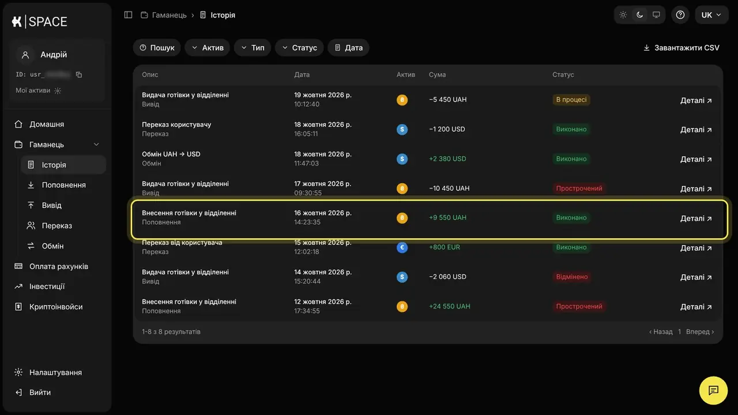Toggle the sidebar panel icon in the header

click(x=128, y=15)
